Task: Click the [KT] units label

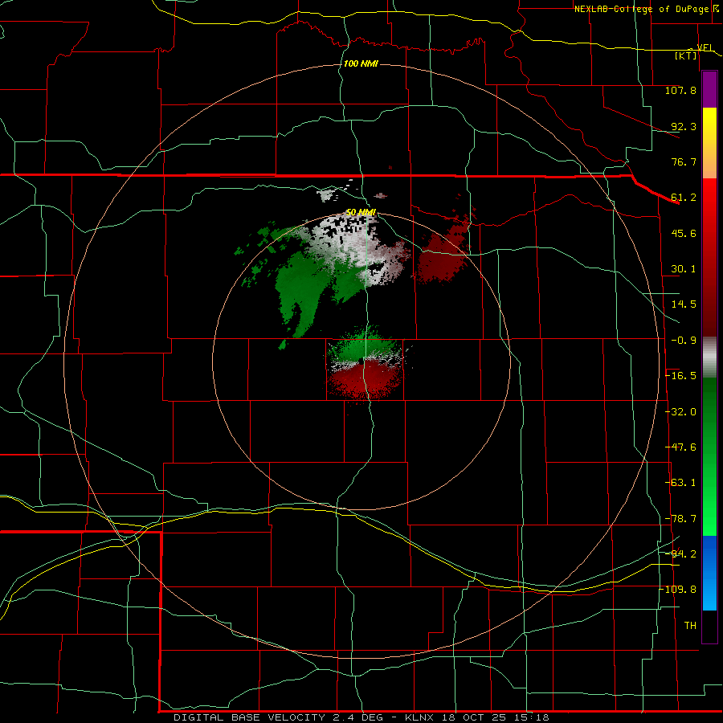Action: [686, 55]
